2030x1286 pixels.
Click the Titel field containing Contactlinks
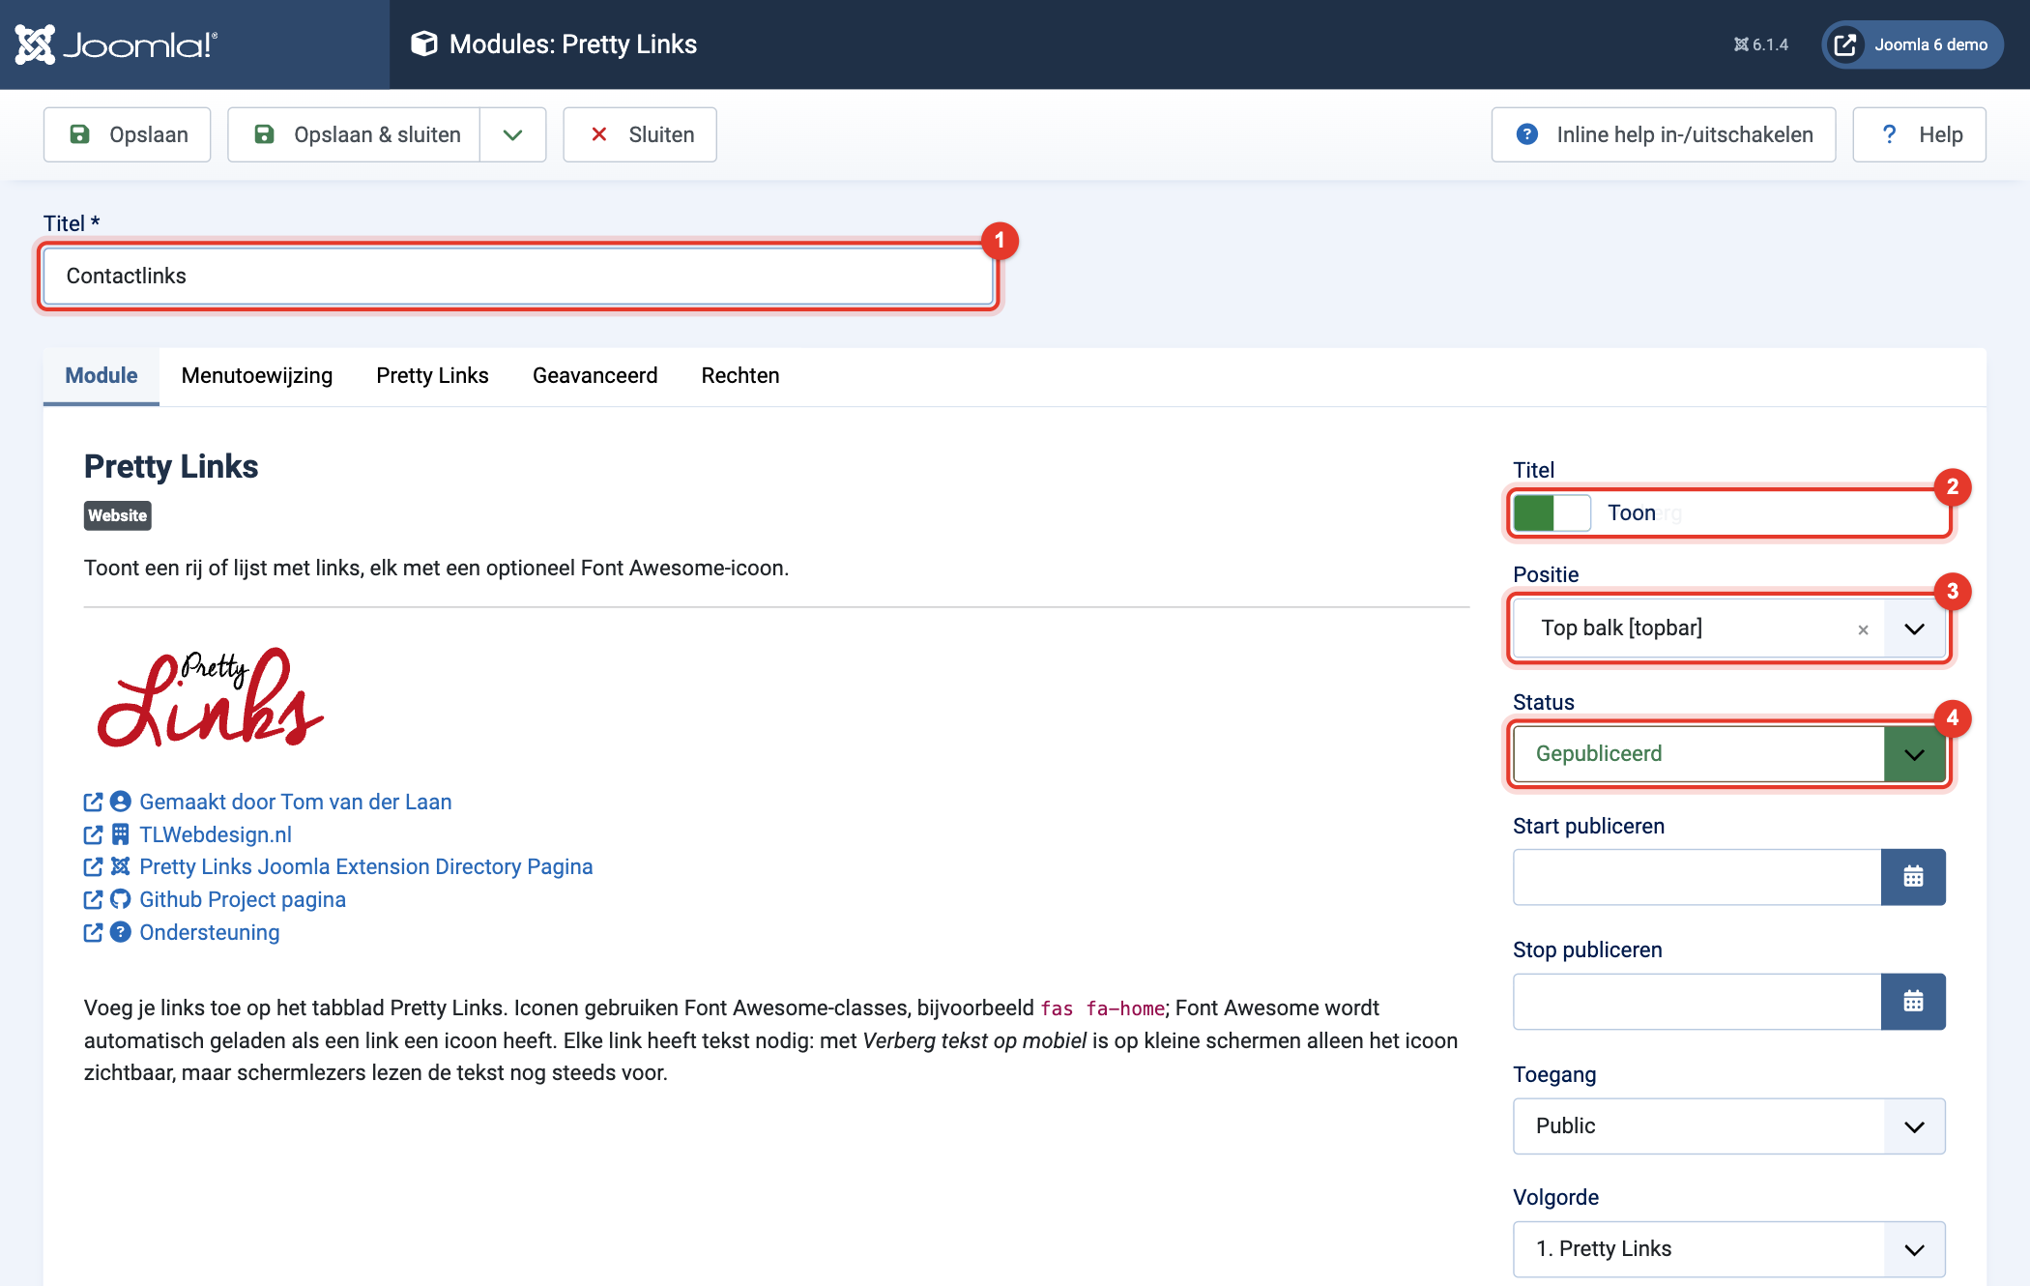(519, 277)
